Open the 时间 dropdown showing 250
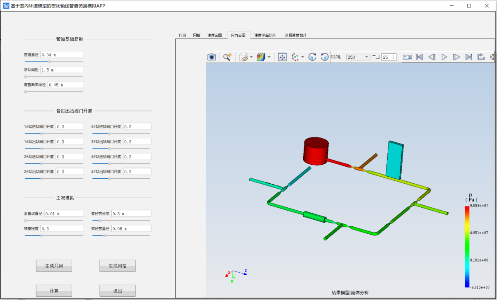 pyautogui.click(x=358, y=57)
